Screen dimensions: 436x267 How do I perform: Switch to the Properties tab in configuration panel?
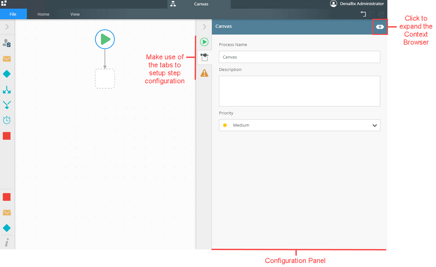pyautogui.click(x=204, y=58)
